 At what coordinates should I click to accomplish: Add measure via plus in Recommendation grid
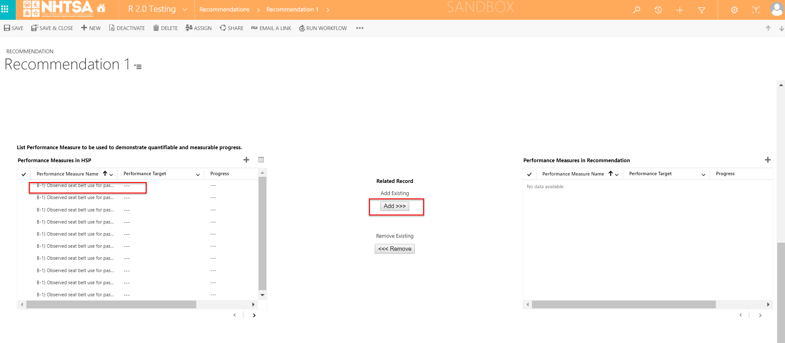pyautogui.click(x=768, y=160)
